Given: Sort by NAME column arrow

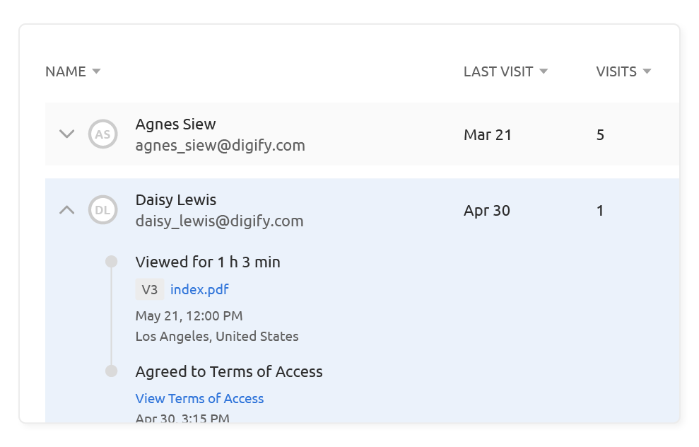Looking at the screenshot, I should point(97,71).
